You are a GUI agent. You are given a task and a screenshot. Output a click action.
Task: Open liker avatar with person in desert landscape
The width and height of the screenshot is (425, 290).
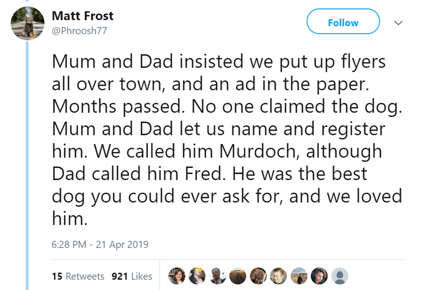click(x=299, y=276)
